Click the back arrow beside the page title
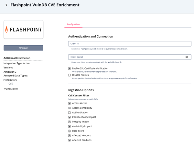 [6, 5]
